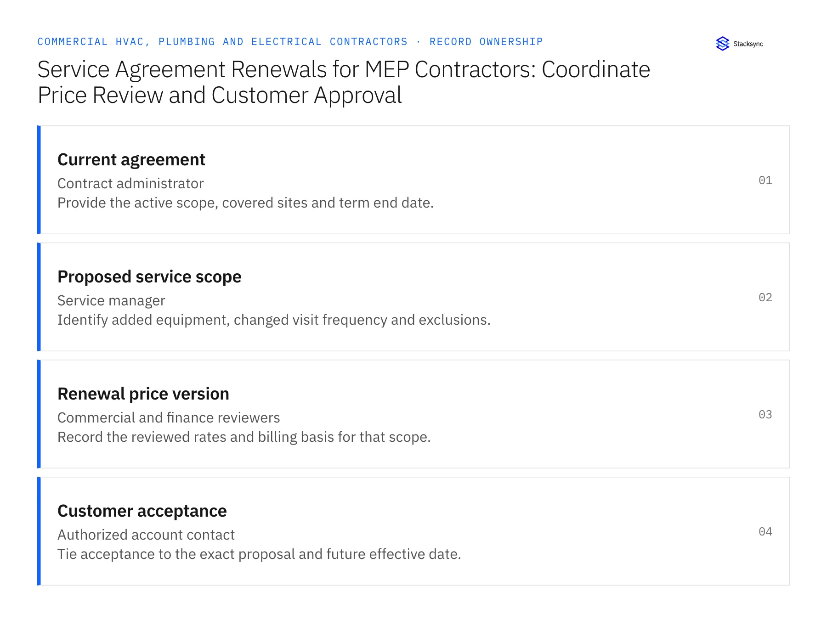
Task: Click the 'Customer acceptance' heading
Action: [x=142, y=511]
